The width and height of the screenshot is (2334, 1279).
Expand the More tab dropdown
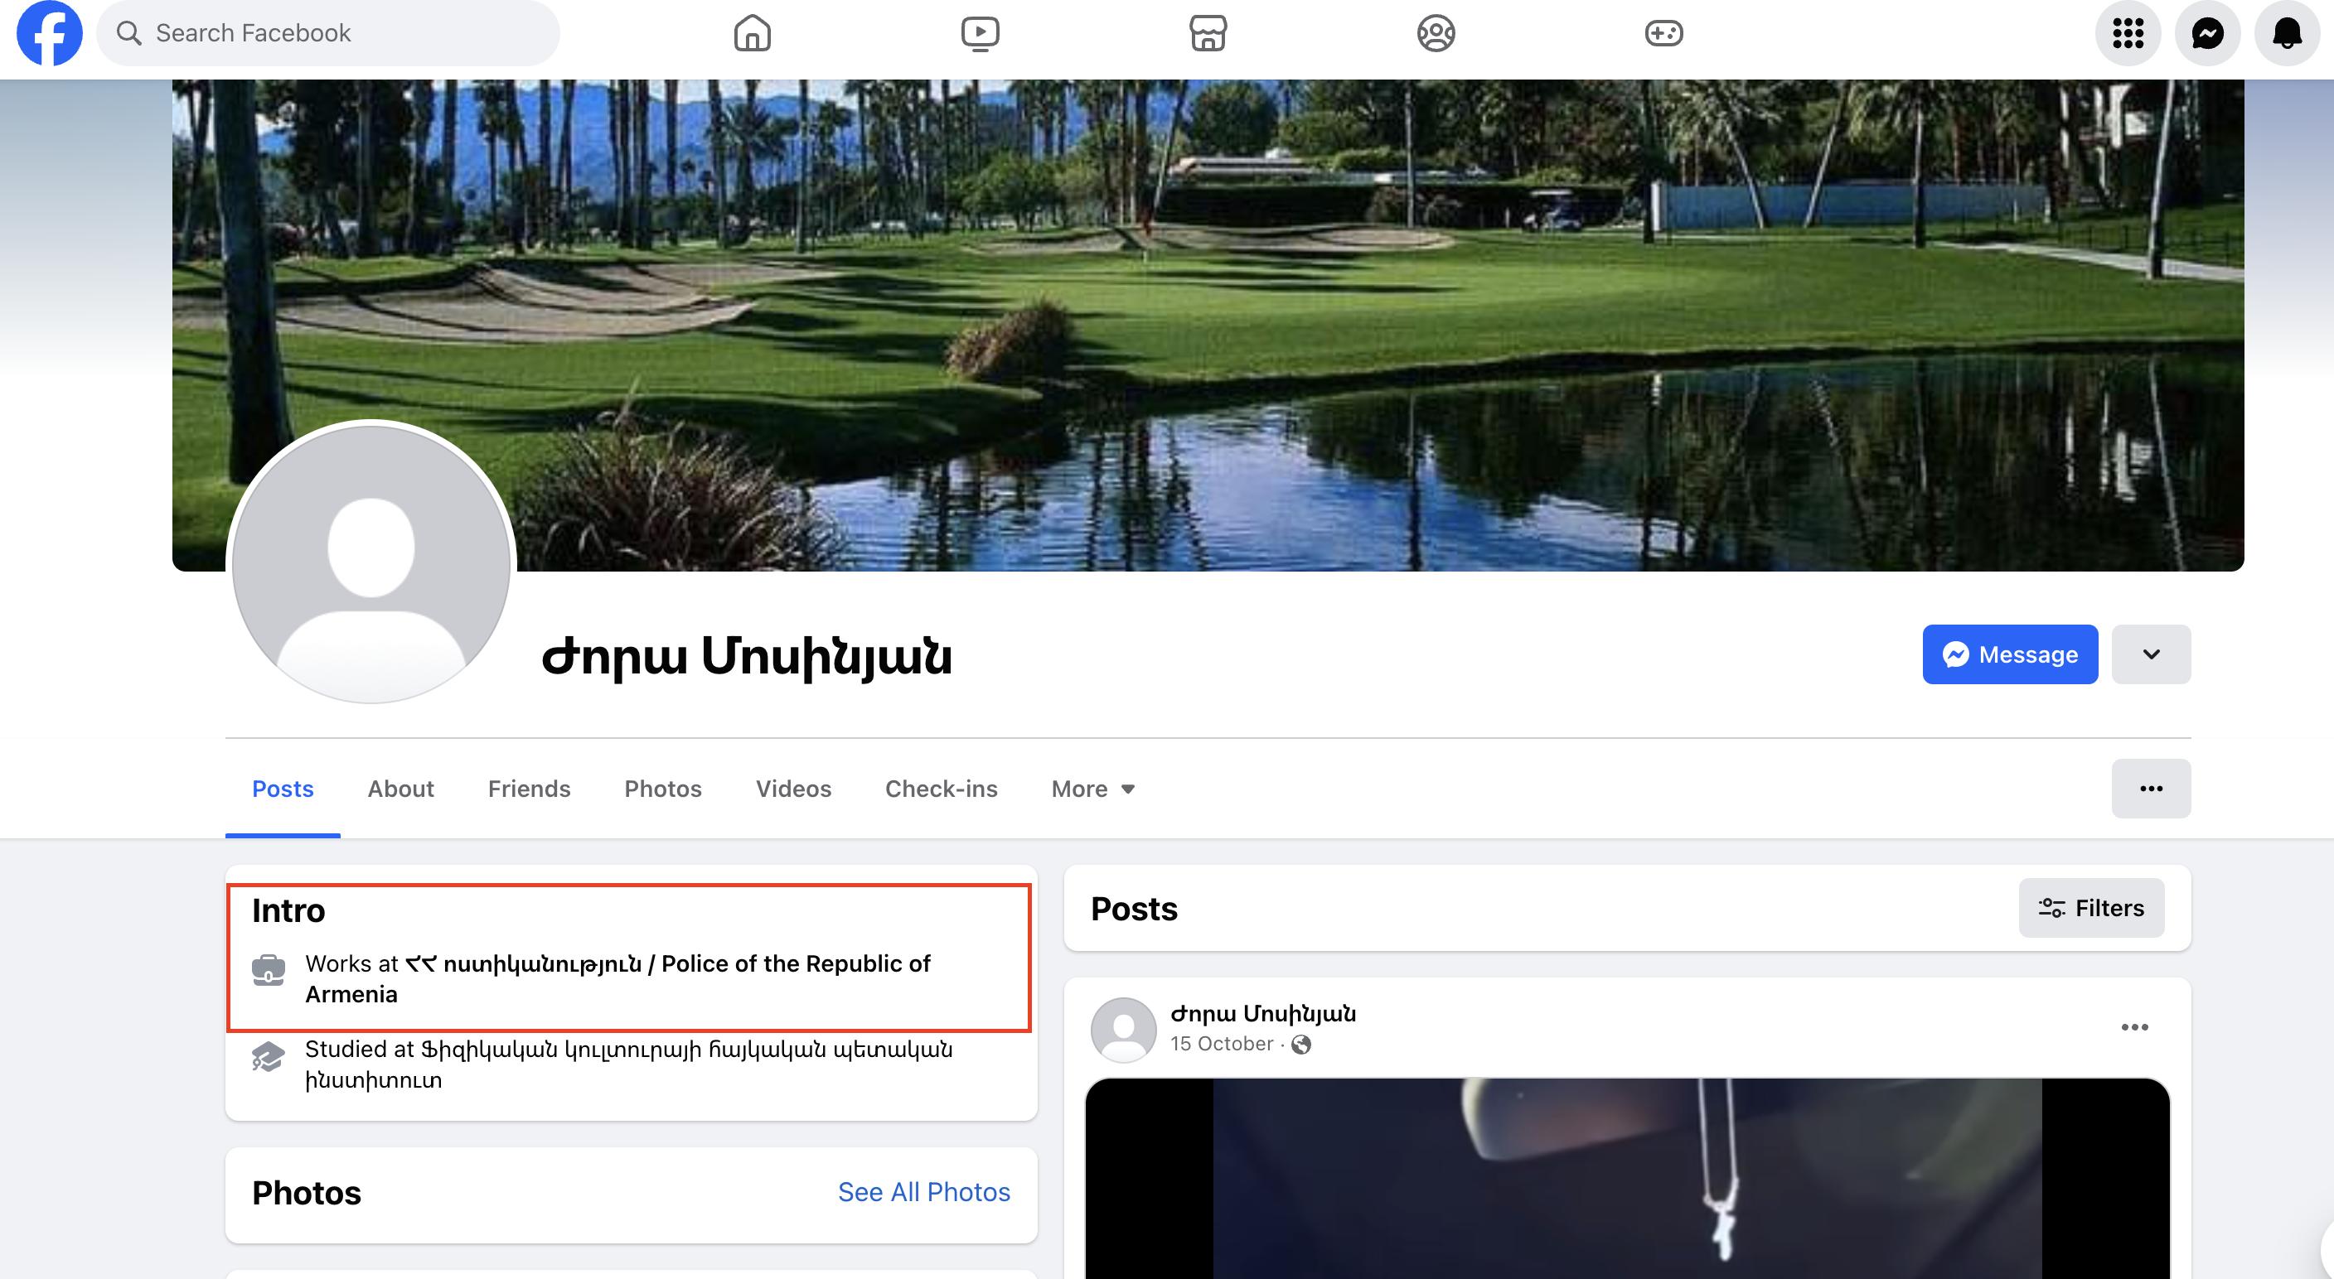[x=1093, y=789]
